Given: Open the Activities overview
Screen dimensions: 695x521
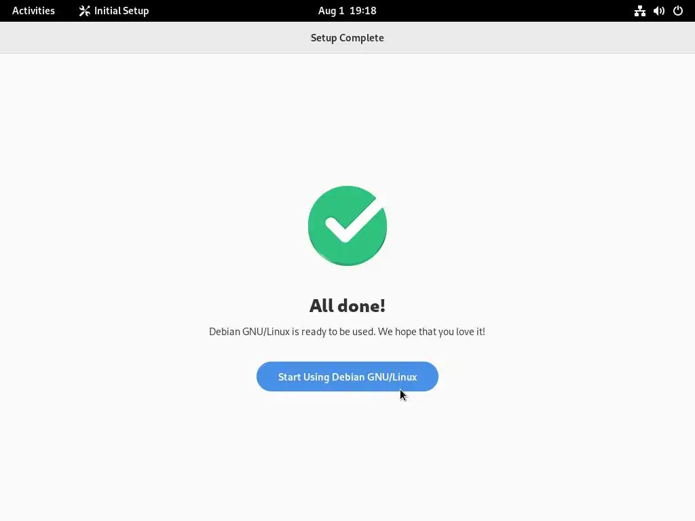Looking at the screenshot, I should (33, 11).
